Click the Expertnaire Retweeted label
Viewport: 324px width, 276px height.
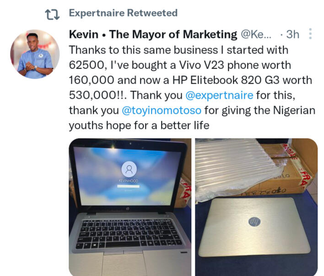pyautogui.click(x=123, y=13)
